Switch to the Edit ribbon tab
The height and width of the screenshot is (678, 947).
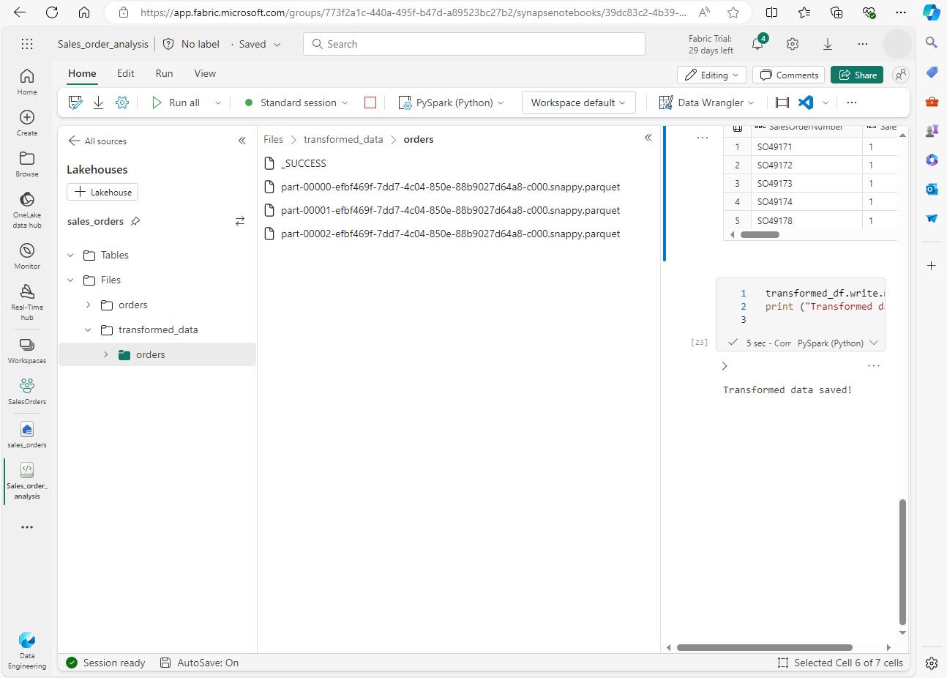(126, 73)
